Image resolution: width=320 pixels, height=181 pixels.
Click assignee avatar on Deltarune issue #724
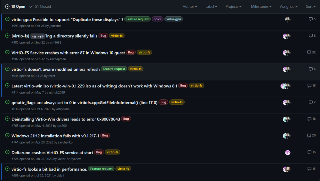coord(288,152)
